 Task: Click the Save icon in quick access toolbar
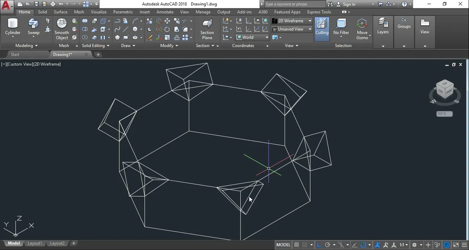36,4
